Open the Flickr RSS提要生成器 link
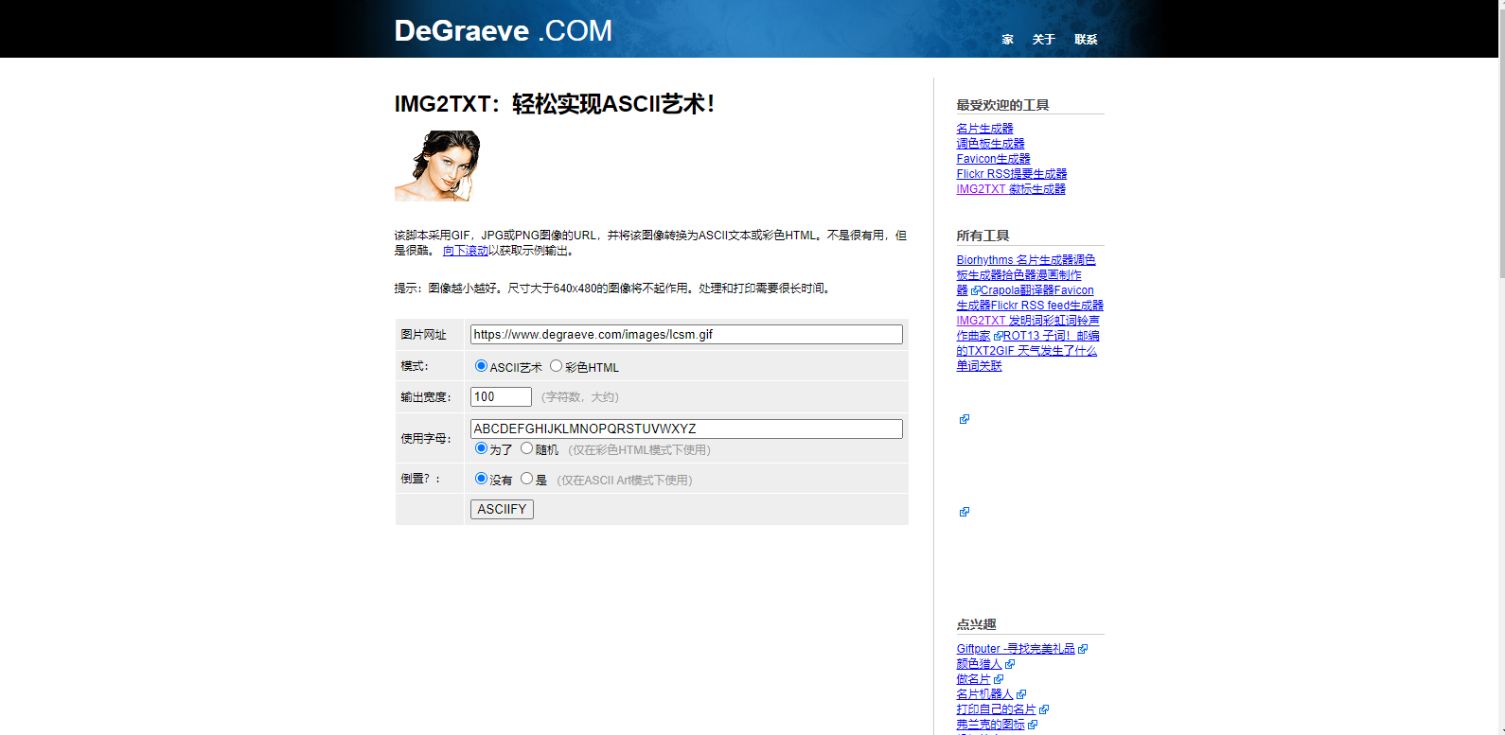 pyautogui.click(x=1011, y=174)
